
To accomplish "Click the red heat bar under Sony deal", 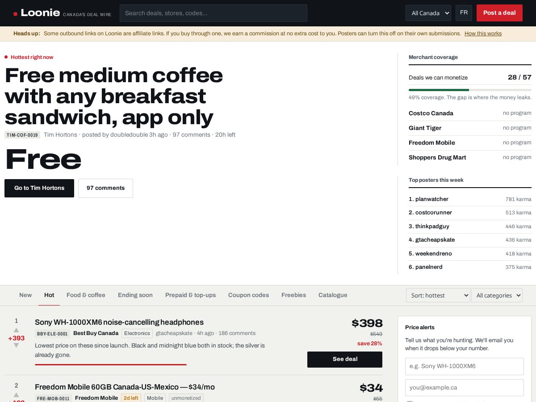I will (111, 364).
